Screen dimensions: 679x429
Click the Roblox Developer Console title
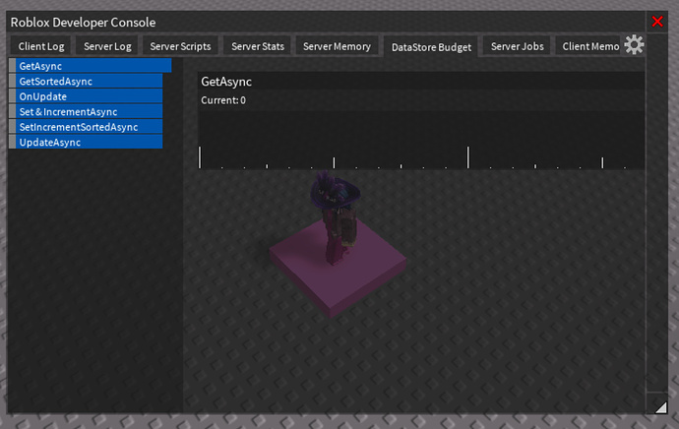(83, 22)
